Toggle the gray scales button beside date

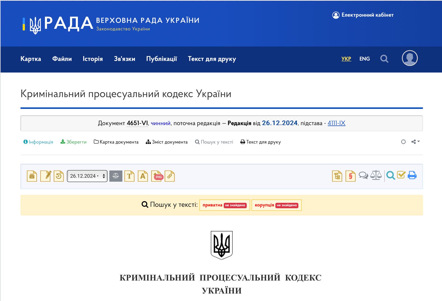[x=116, y=176]
